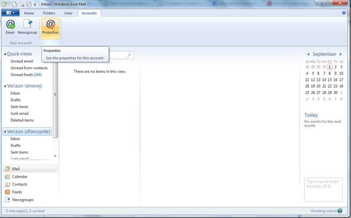Go to previous month in calendar

308,54
